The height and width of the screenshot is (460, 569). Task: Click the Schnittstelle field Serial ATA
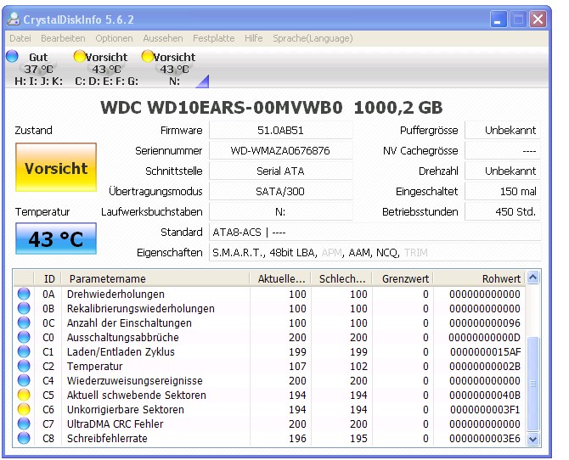click(x=280, y=171)
